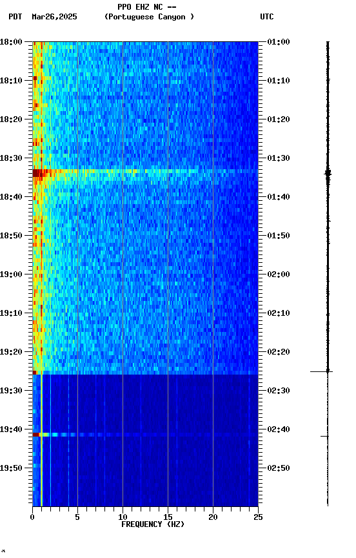Click the '02:30' UTC time label
Screen dimensions: 356x558
coord(279,391)
